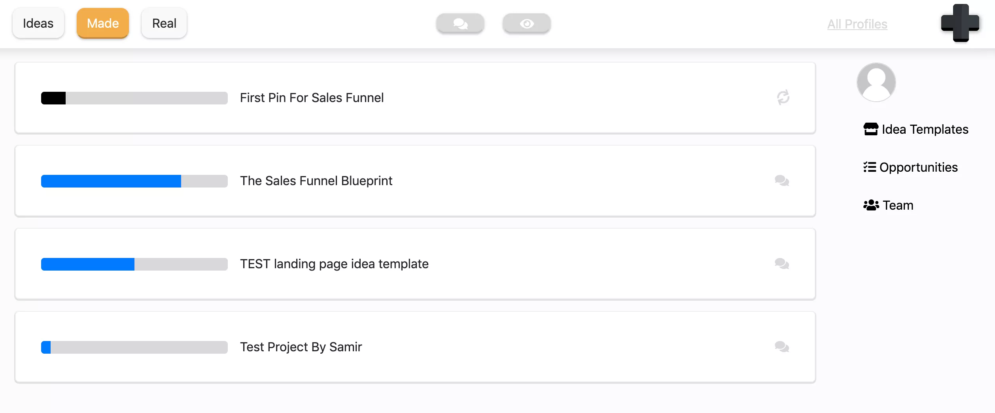Image resolution: width=995 pixels, height=413 pixels.
Task: Switch to the Real tab
Action: 164,23
